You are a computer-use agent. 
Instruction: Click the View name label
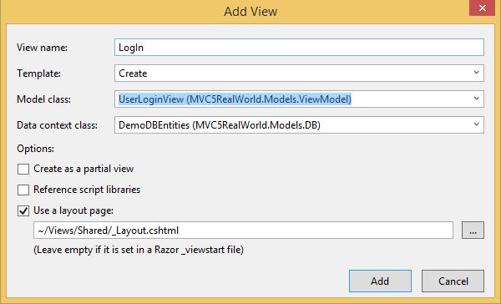[x=43, y=48]
